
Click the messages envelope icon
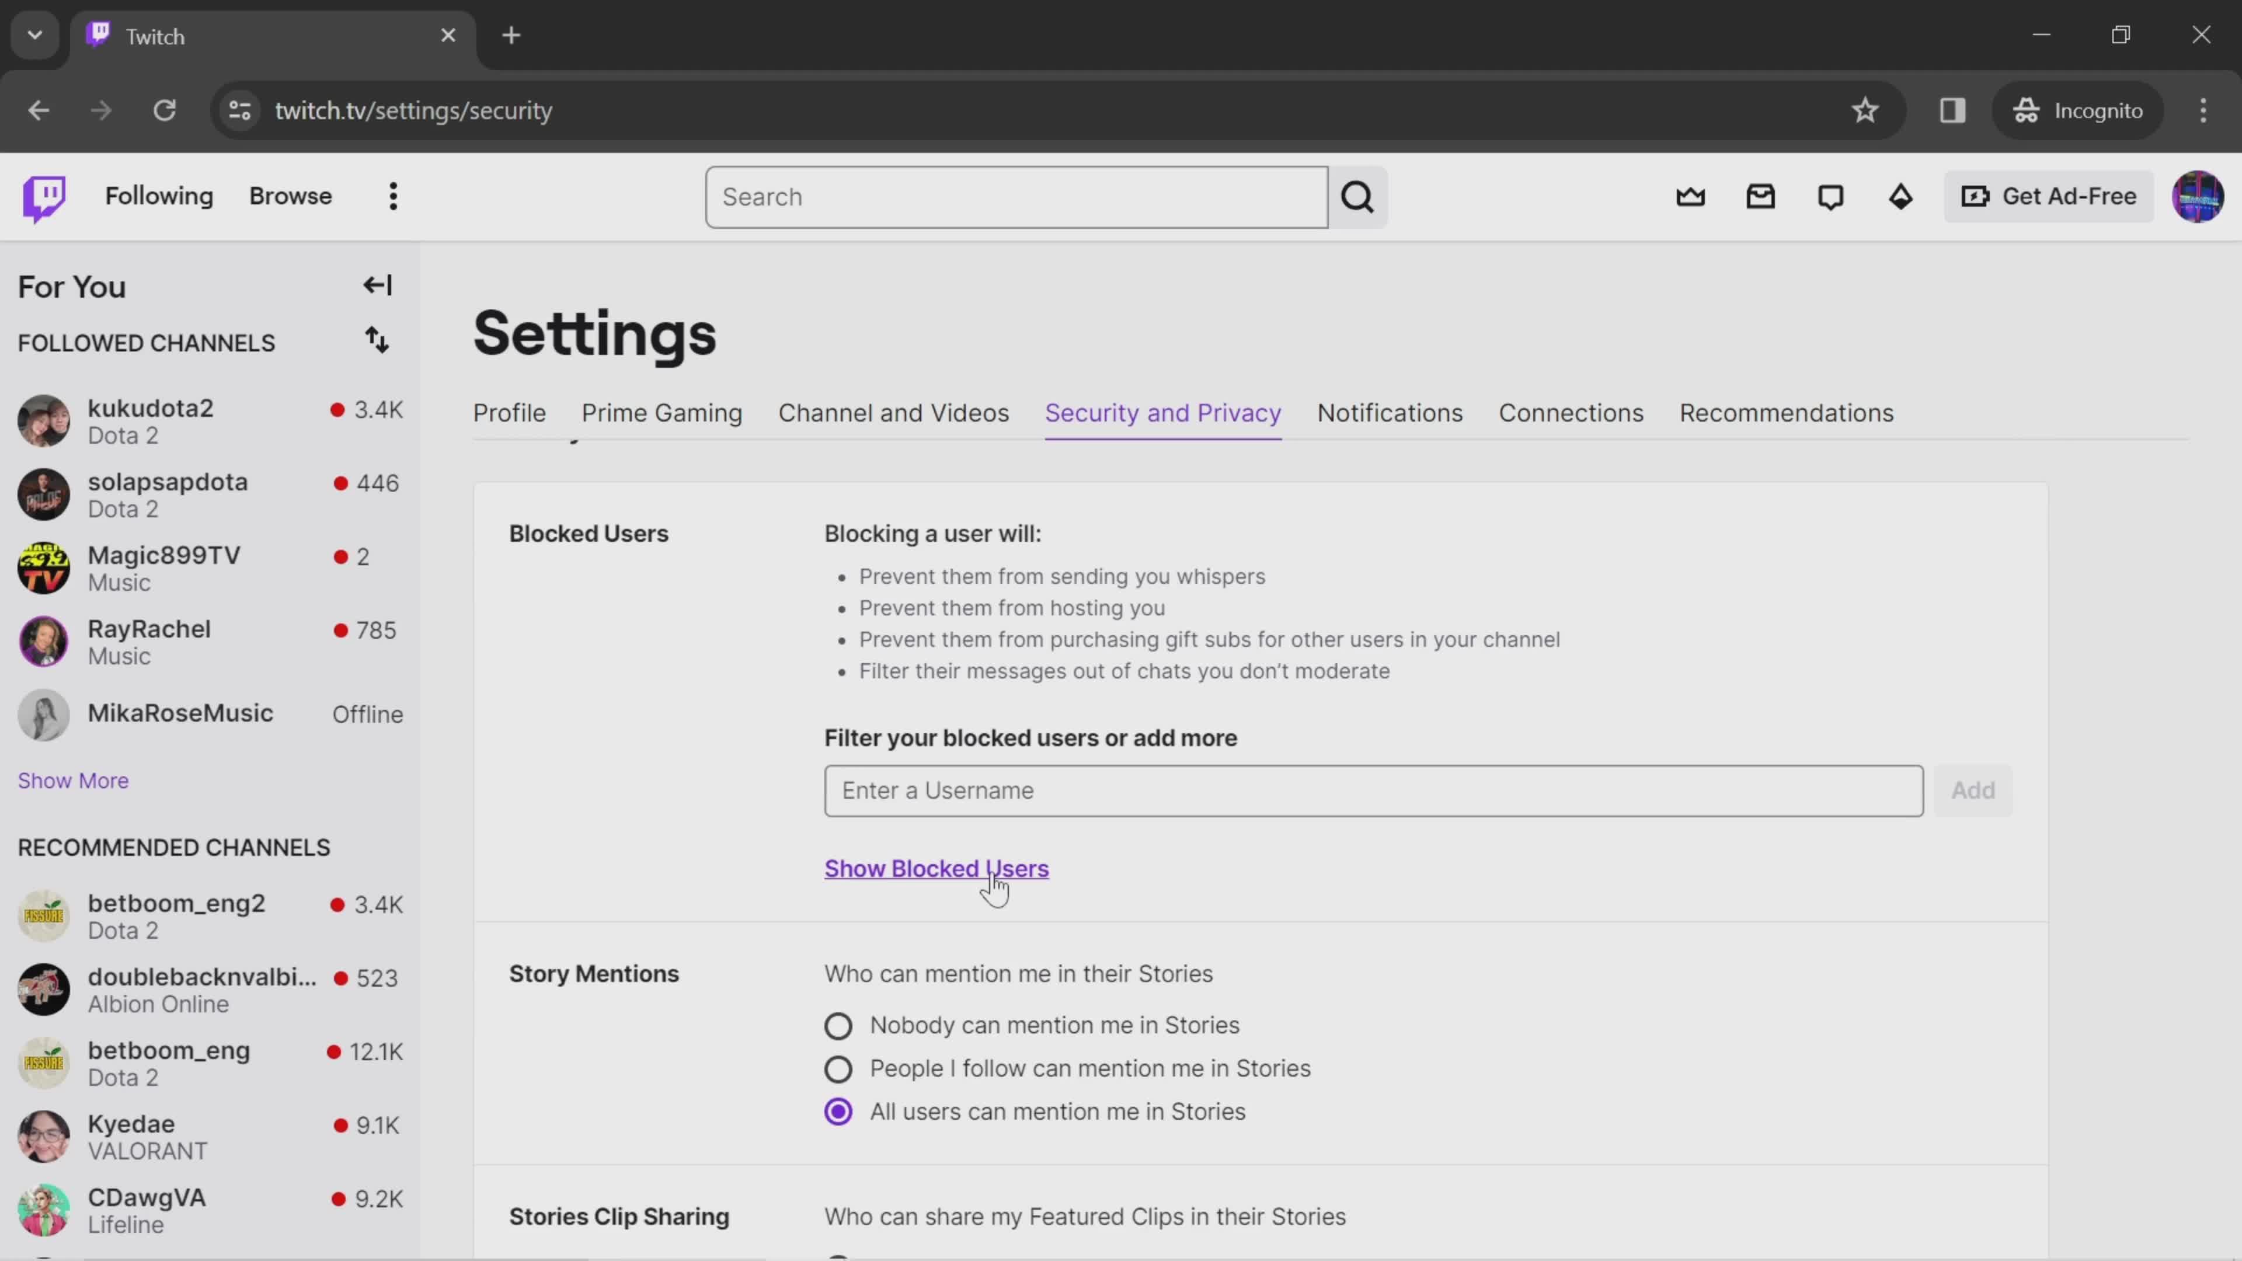[x=1760, y=196]
